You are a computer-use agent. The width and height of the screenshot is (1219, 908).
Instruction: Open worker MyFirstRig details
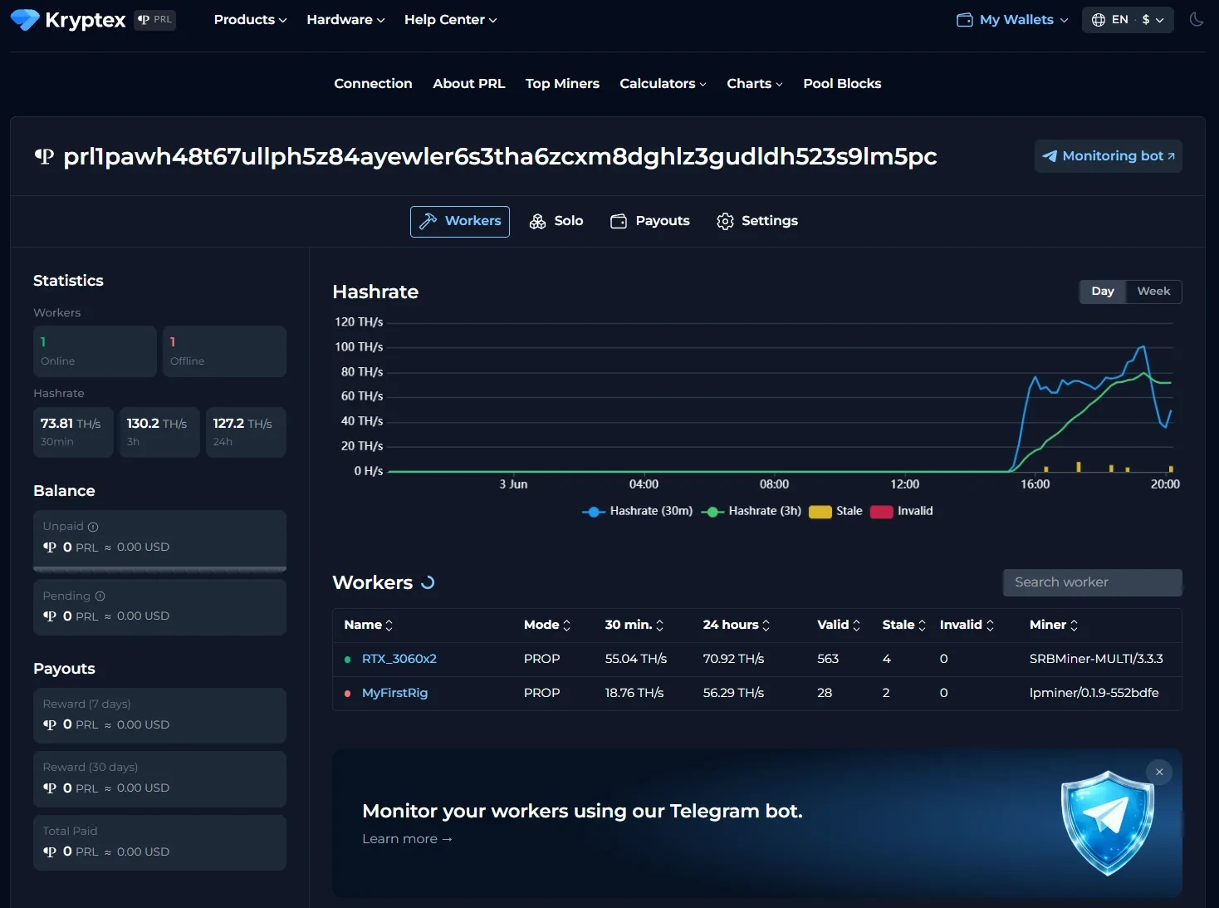point(395,693)
